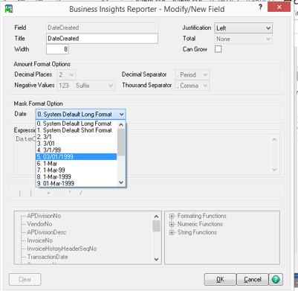Open the Justification dropdown
This screenshot has height=291, width=298.
[x=244, y=28]
